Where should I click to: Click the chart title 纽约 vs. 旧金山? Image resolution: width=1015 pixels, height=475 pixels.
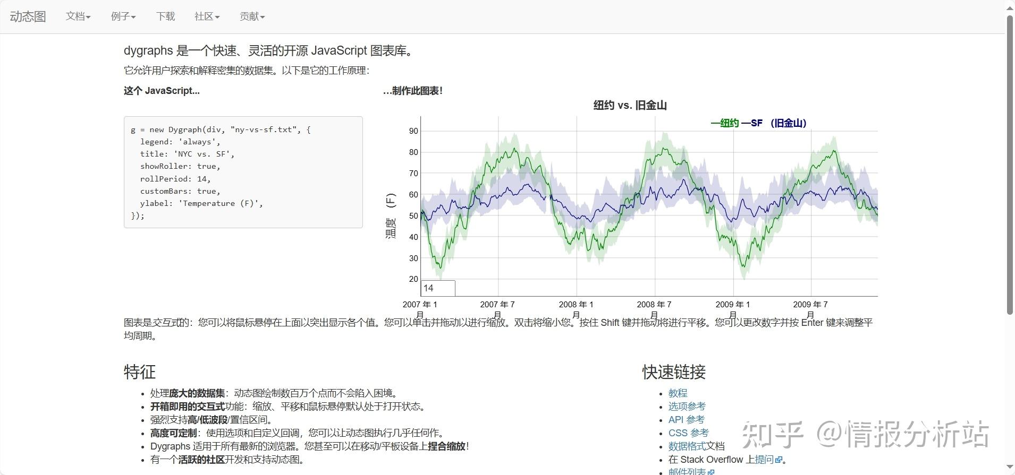tap(630, 105)
